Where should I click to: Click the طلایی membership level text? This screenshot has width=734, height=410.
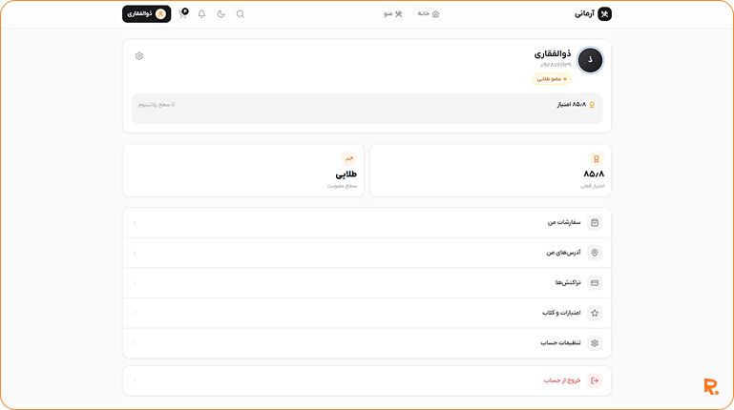346,174
